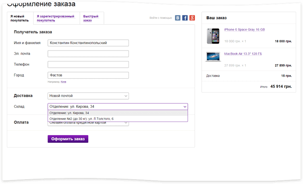Focus the 'Имя и фамилия' name field
303x184 pixels.
pyautogui.click(x=88, y=43)
